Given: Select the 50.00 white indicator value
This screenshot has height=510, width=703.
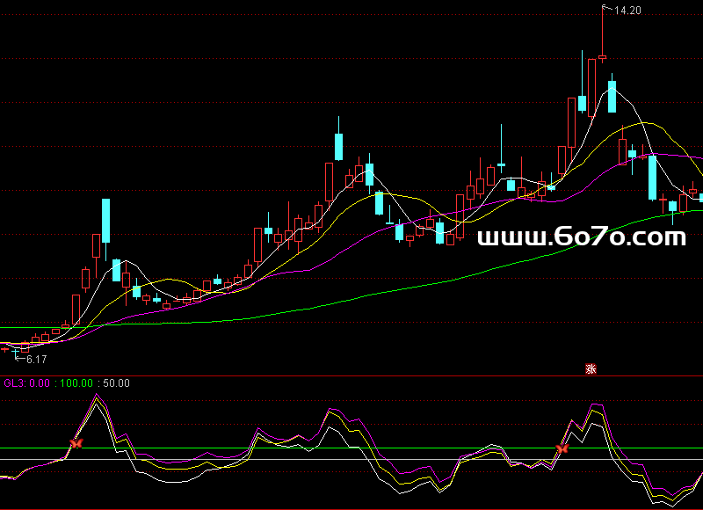Looking at the screenshot, I should 116,383.
